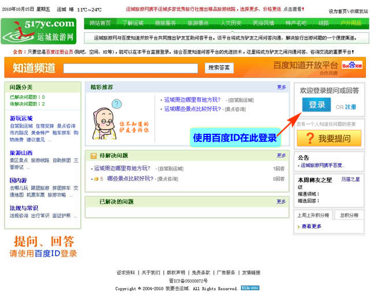The width and height of the screenshot is (370, 294).
Task: Click 设为首页 link
Action: 338,11
